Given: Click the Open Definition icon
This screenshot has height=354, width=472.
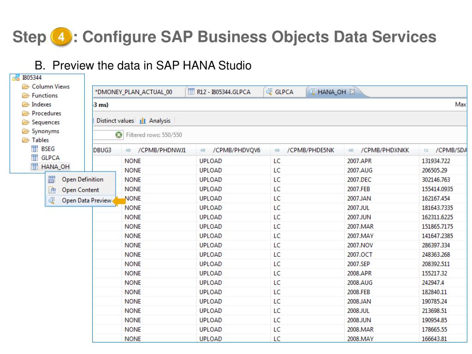Looking at the screenshot, I should click(x=52, y=179).
